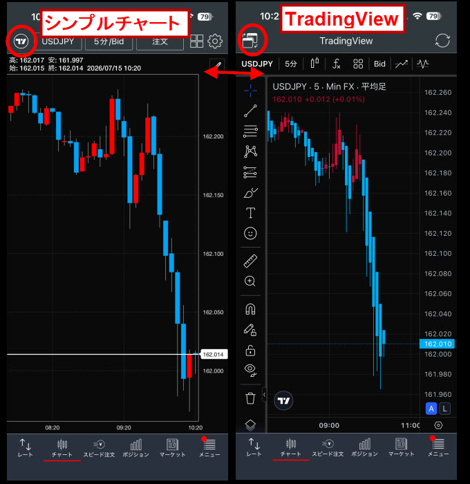Open candlestick chart type icon in TradingView
This screenshot has width=470, height=484.
click(314, 64)
